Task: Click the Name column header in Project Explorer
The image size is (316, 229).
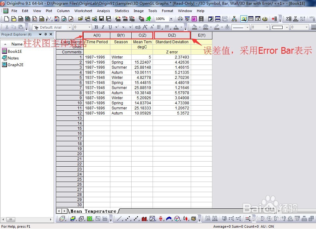Action: point(17,44)
